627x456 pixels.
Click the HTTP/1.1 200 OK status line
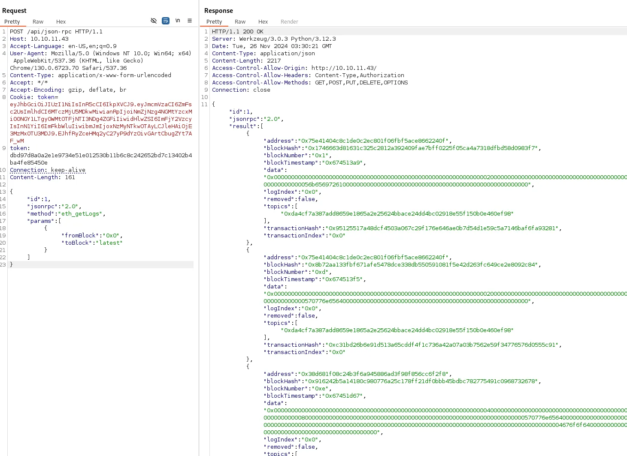238,32
